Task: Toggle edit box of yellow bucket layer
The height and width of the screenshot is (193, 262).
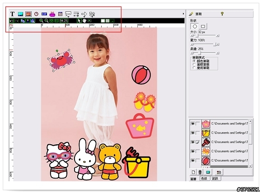Action: pos(198,133)
